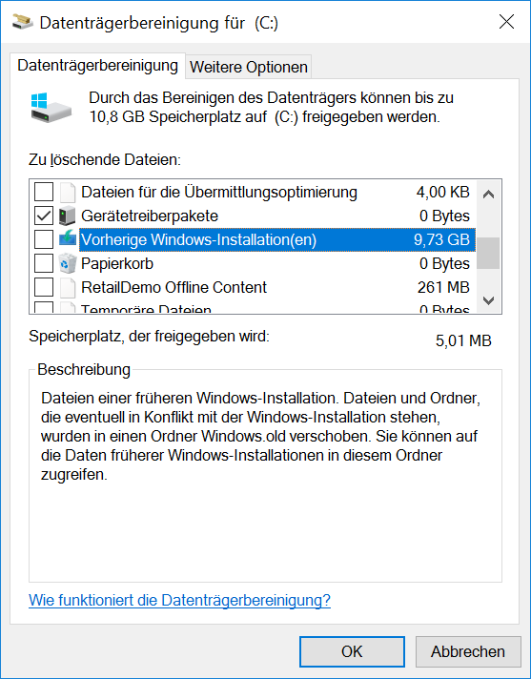Check Dateien für die Übermittlungsoptimierung checkbox
The image size is (531, 679).
44,193
